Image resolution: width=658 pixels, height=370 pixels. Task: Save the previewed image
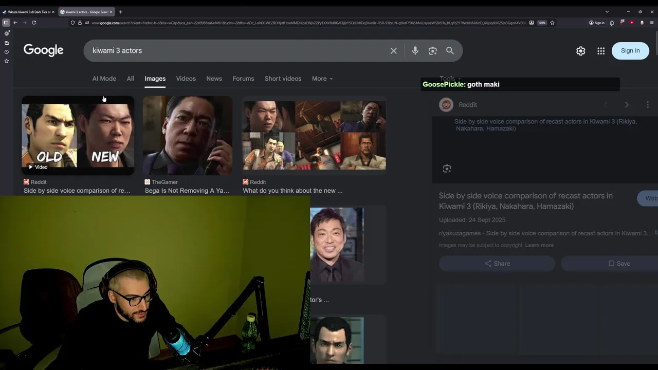pos(610,264)
